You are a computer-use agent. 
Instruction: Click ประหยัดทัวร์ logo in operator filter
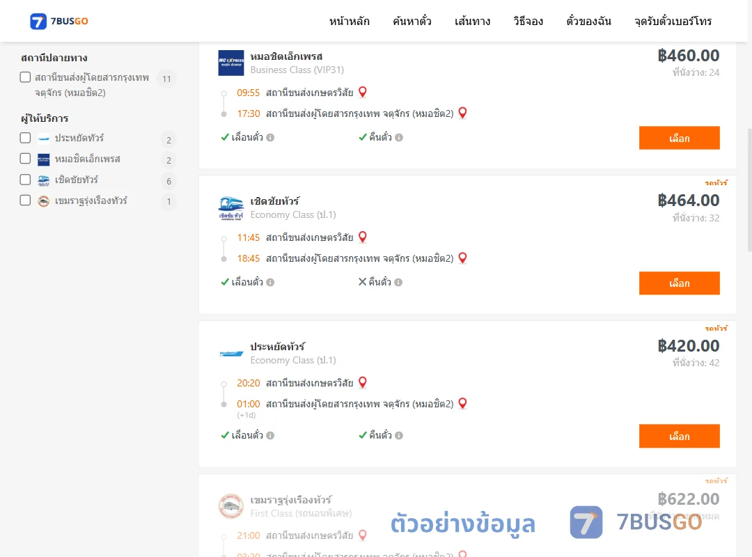44,139
